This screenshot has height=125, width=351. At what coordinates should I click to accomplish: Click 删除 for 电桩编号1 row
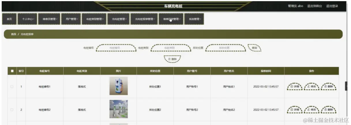point(329,86)
